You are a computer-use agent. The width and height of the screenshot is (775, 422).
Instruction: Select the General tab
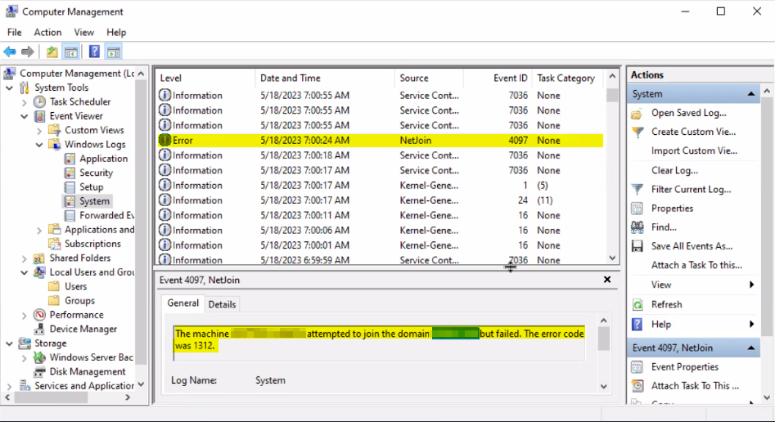(182, 303)
